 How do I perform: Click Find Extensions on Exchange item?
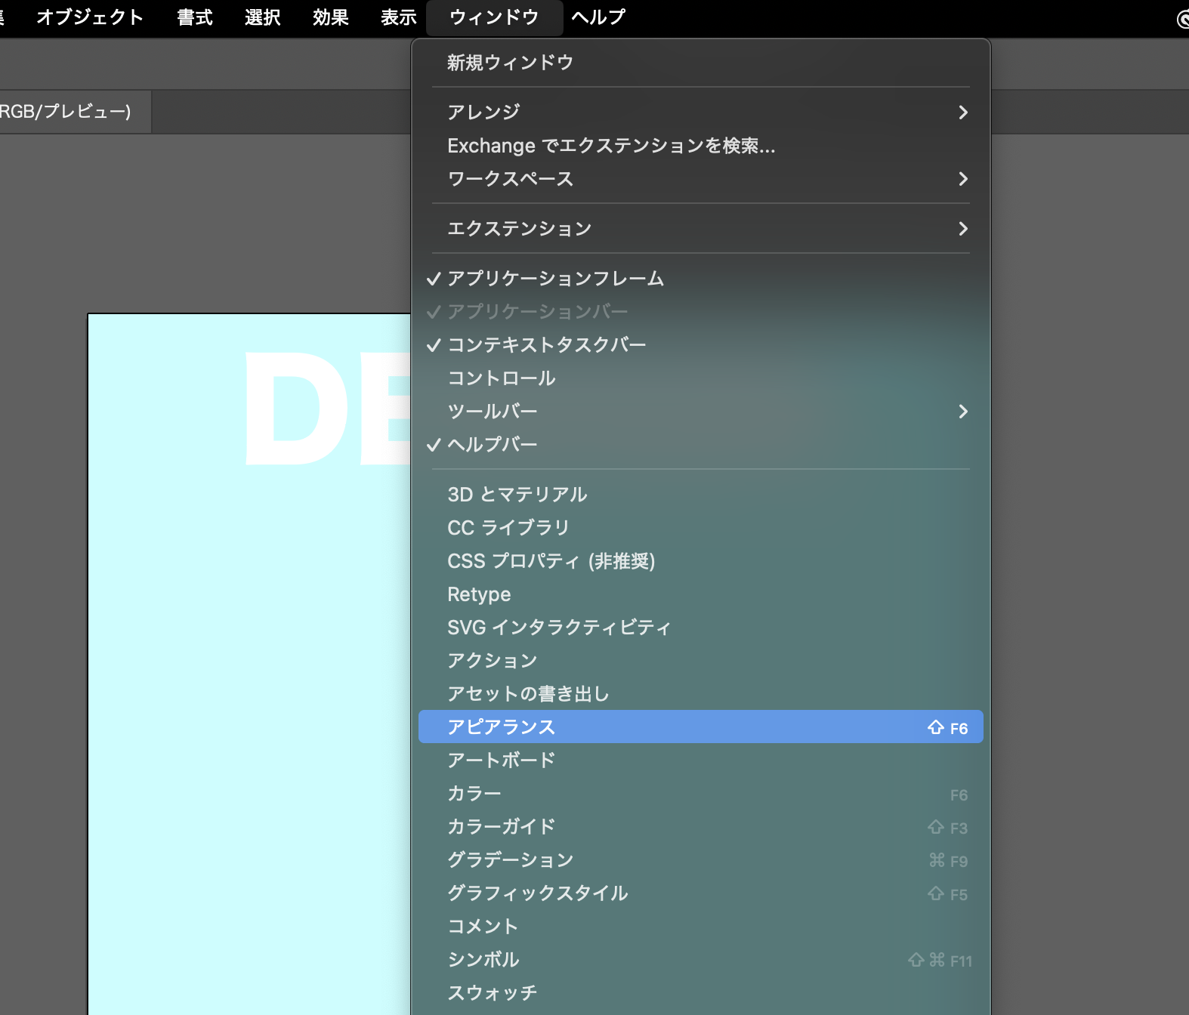click(x=610, y=146)
